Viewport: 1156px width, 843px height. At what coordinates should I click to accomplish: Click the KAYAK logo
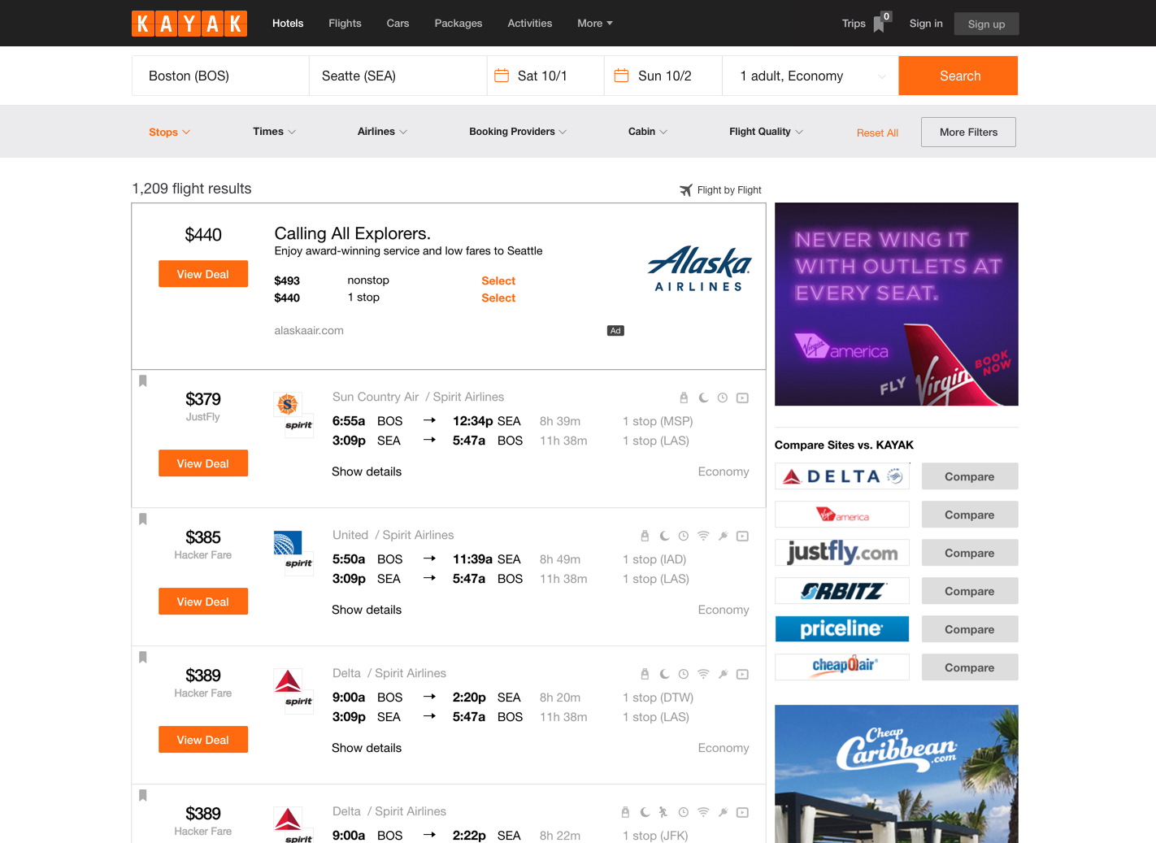(x=189, y=24)
